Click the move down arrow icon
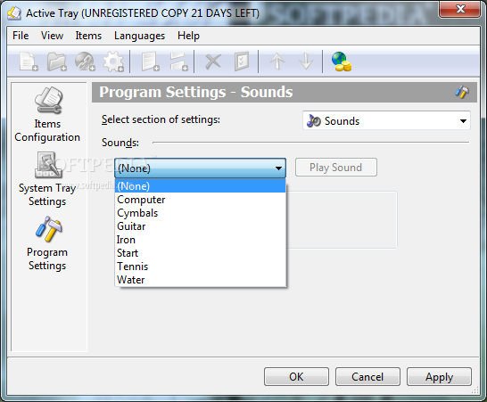487x402 pixels. coord(306,62)
